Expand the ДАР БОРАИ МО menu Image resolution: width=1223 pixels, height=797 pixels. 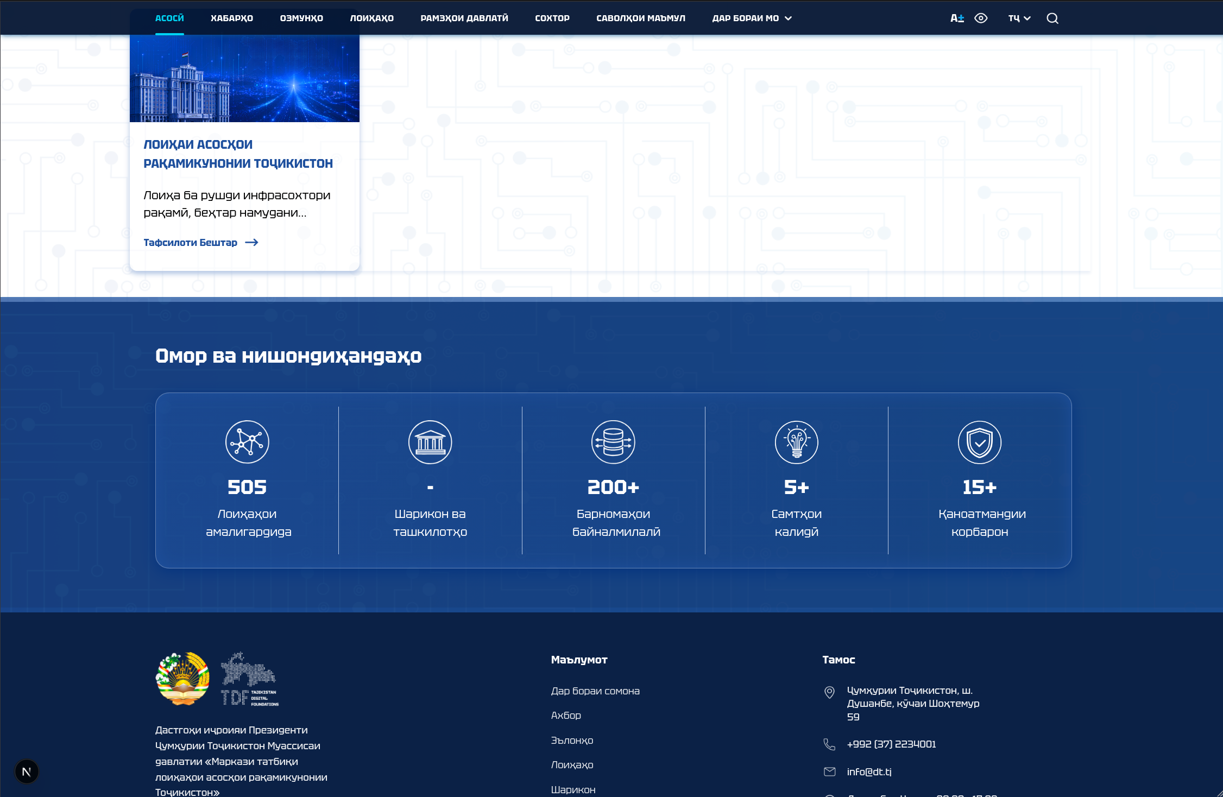[752, 18]
